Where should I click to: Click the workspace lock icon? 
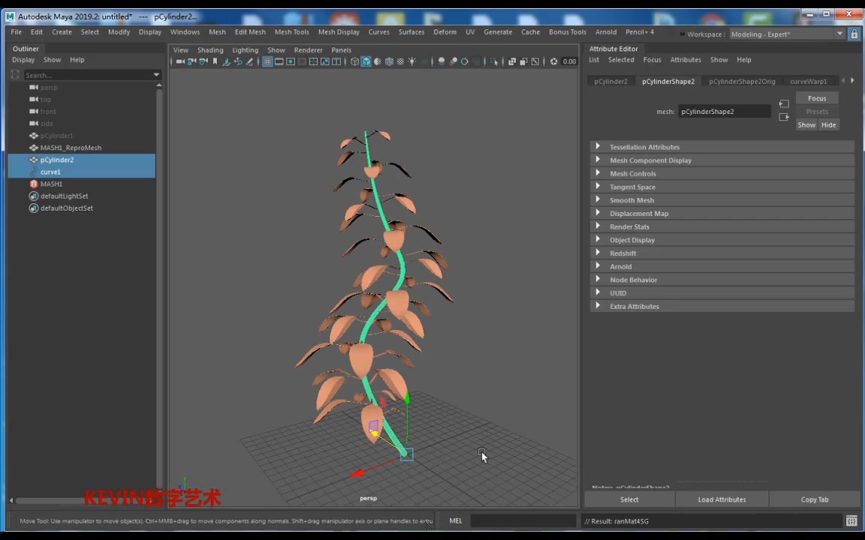point(854,34)
